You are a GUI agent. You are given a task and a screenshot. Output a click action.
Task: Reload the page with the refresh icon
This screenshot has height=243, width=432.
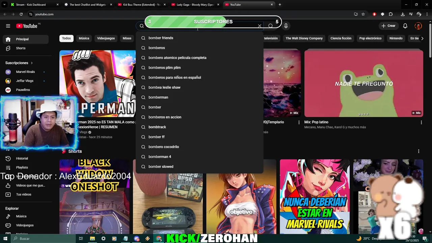[21, 14]
